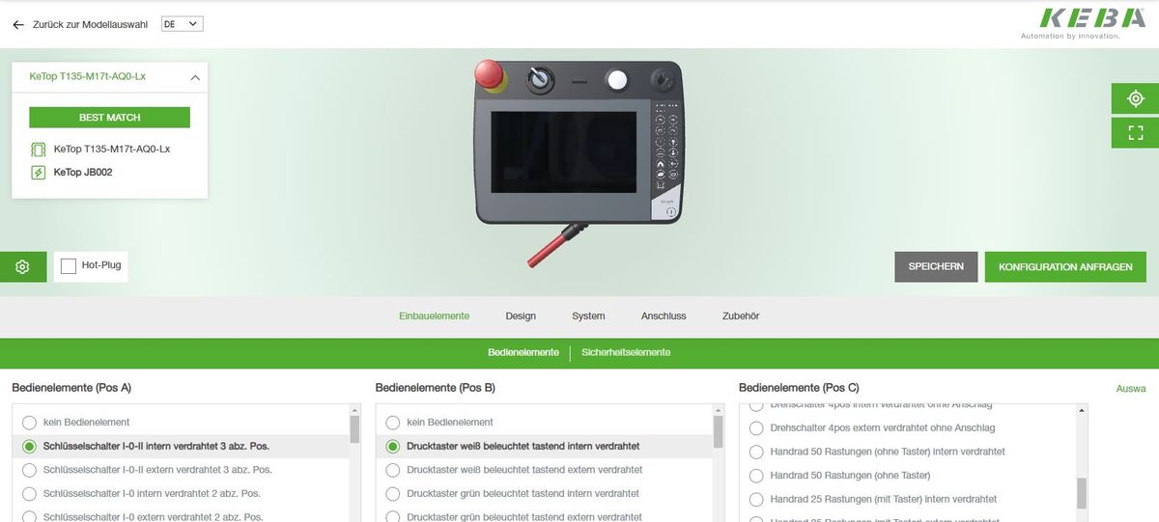
Task: Click the 'Bedienelemente (Pos B)' heading
Action: tap(435, 388)
